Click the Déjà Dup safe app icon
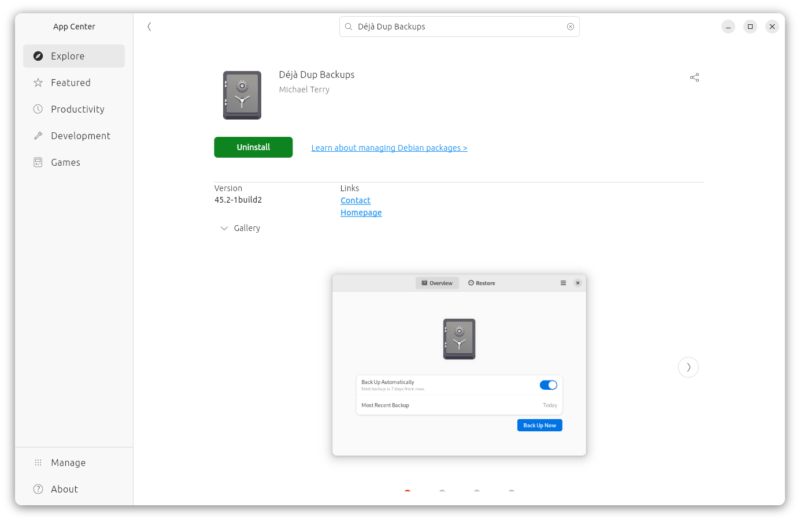Viewport: 800px width, 522px height. point(242,95)
